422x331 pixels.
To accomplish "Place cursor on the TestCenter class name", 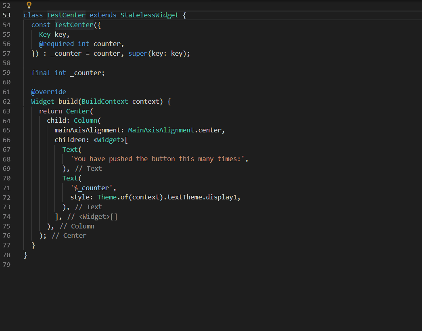I will tap(66, 15).
